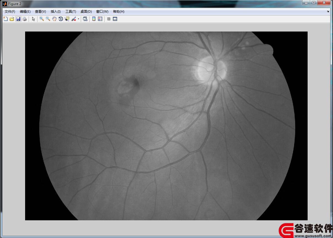Minimize the Figure 2 window
Screen dimensions: 333x238
[x=306, y=3]
